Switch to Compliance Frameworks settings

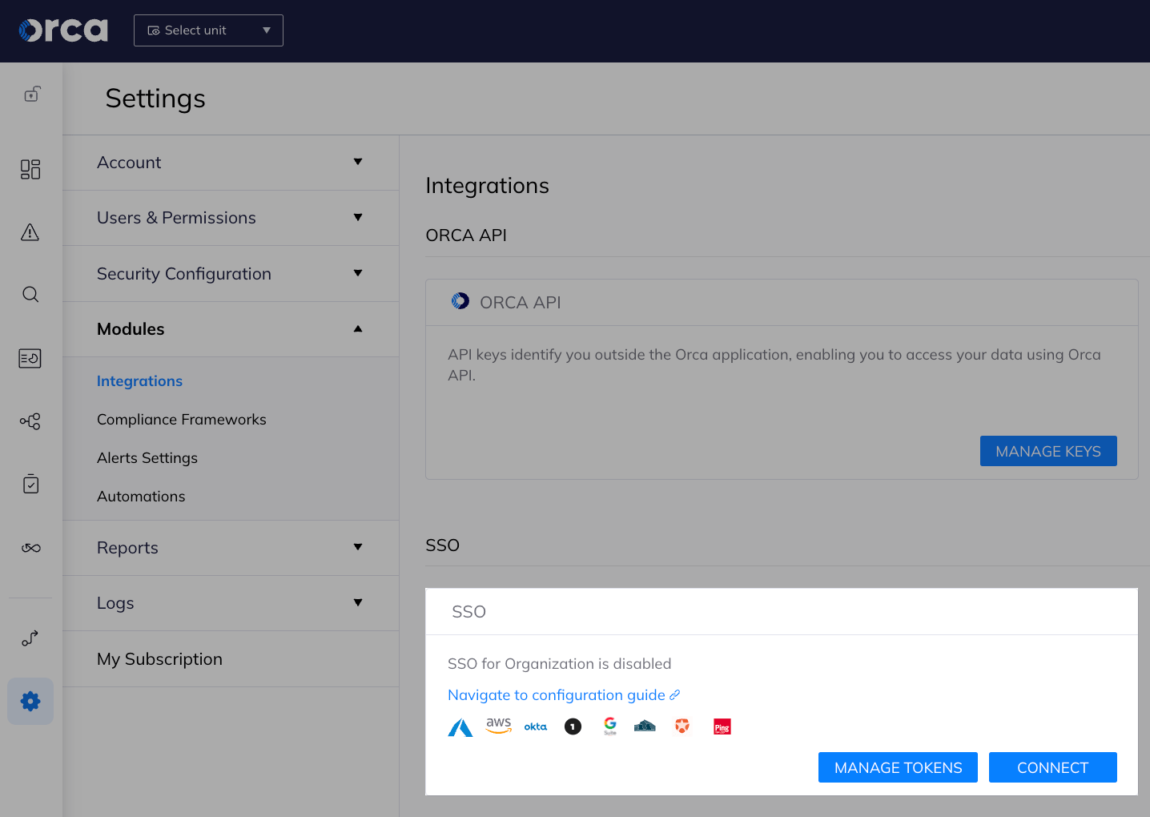182,419
